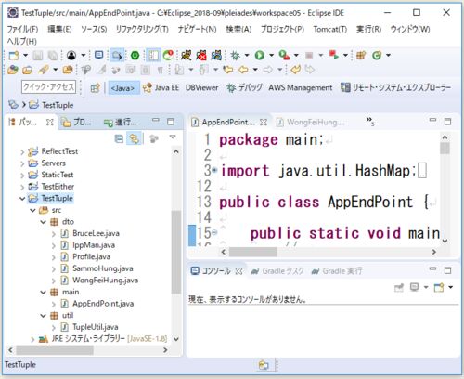Click the red flag run toolbar icon

pos(334,56)
